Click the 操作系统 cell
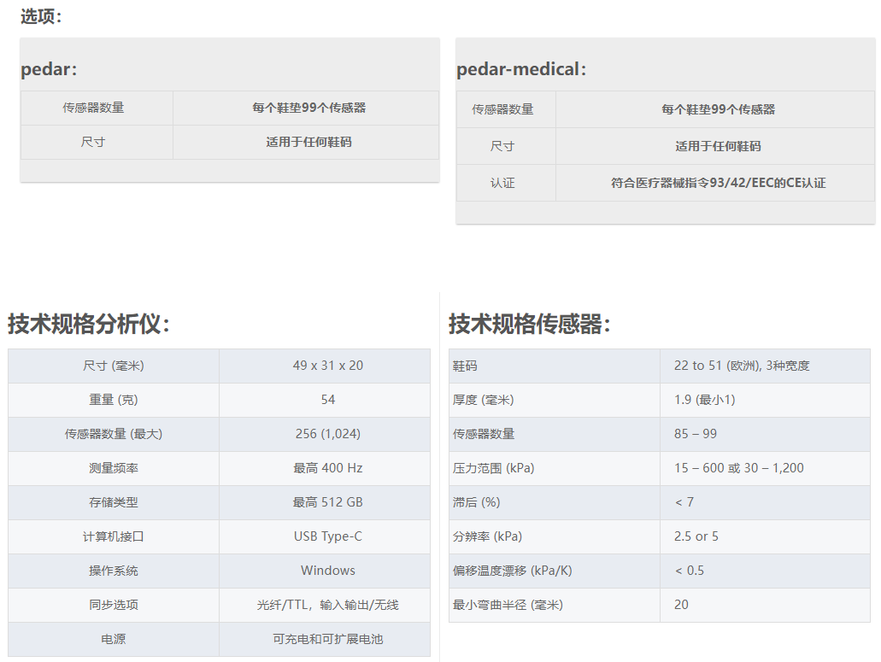This screenshot has width=881, height=662. [114, 571]
